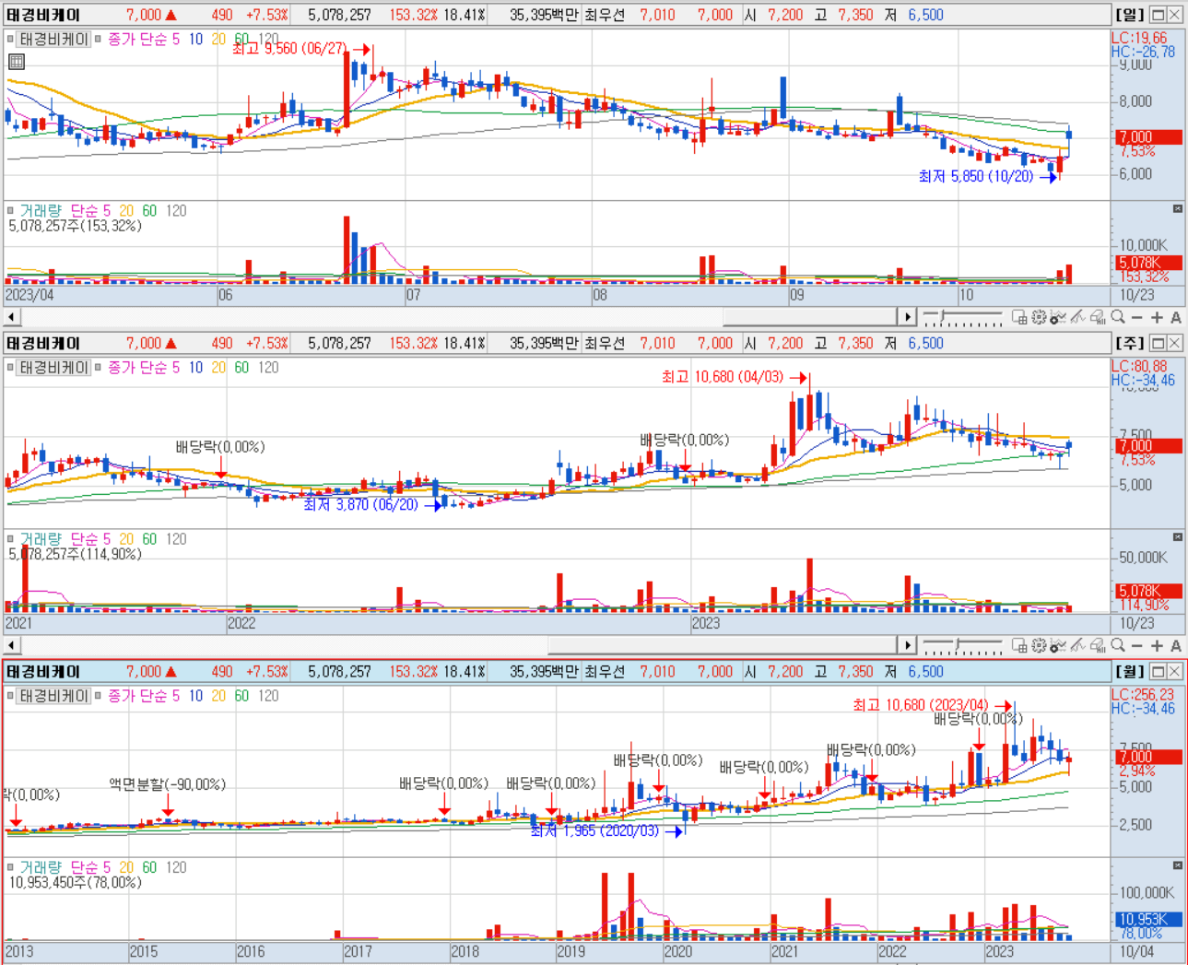Viewport: 1188px width, 965px height.
Task: Toggle the square marker before 종가 단순 in weekly chart
Action: coord(99,368)
